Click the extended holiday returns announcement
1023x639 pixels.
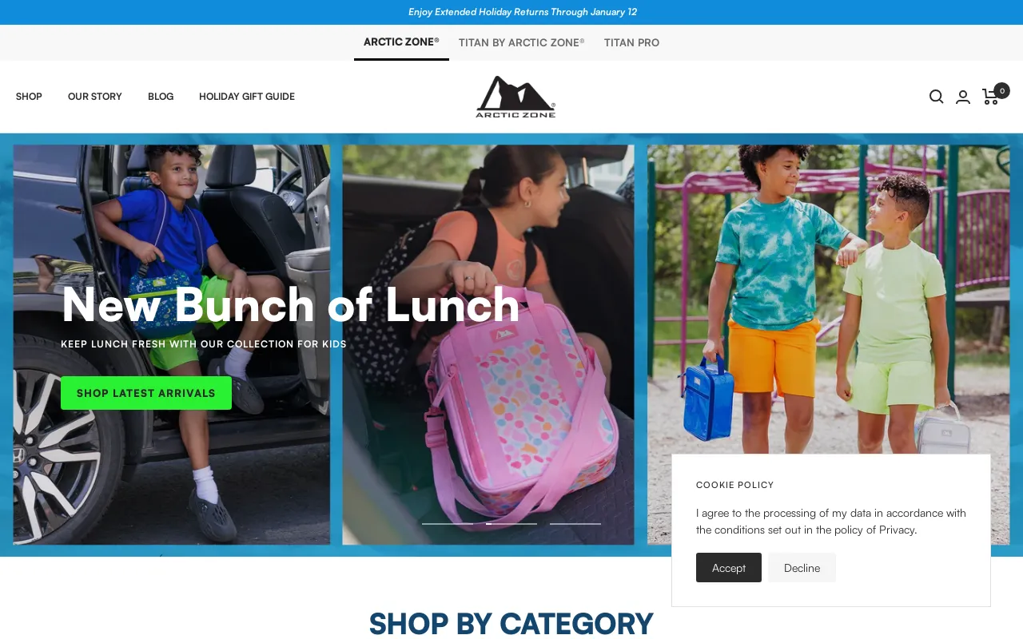[x=523, y=12]
